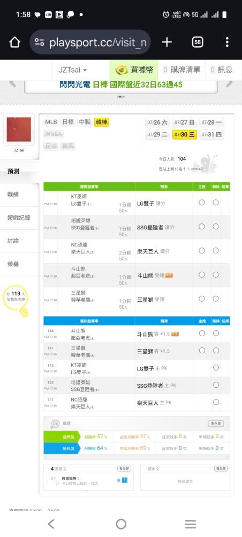Viewport: 242px width, 537px height.
Task: Select 主推 radio for 三星獅 客 +1.5
Action: 202,350
